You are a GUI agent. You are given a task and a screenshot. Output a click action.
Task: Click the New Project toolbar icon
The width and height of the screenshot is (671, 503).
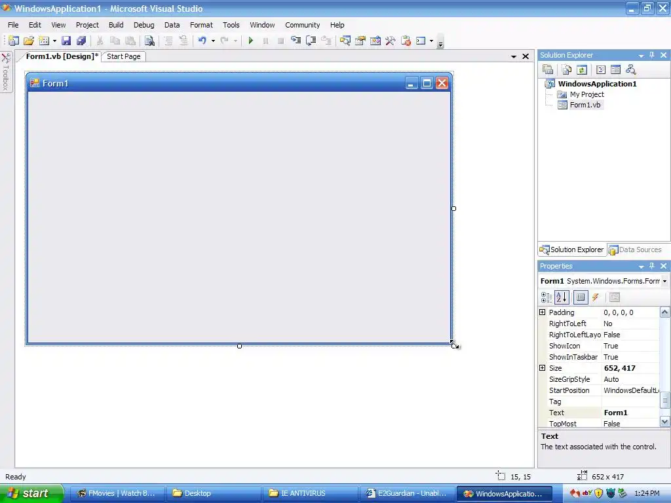tap(14, 41)
